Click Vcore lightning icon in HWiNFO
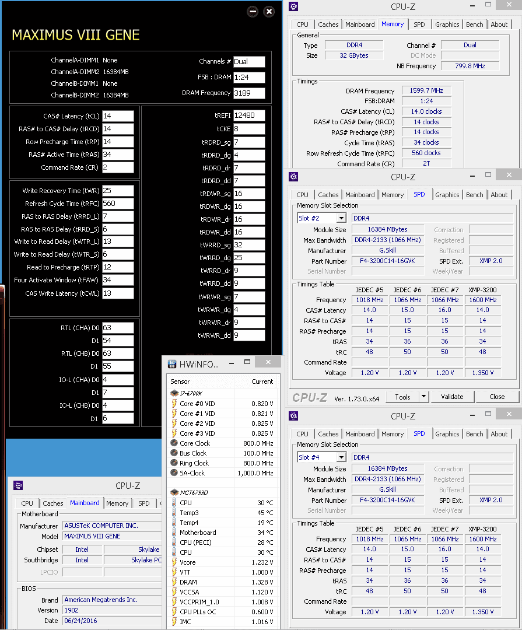The image size is (522, 630). click(174, 562)
